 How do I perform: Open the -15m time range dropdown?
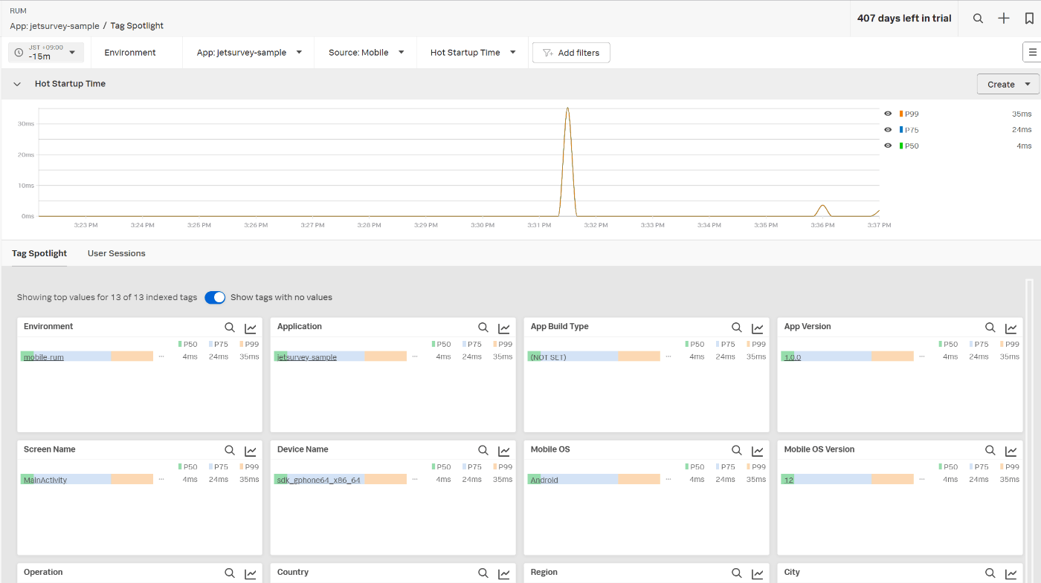(46, 52)
